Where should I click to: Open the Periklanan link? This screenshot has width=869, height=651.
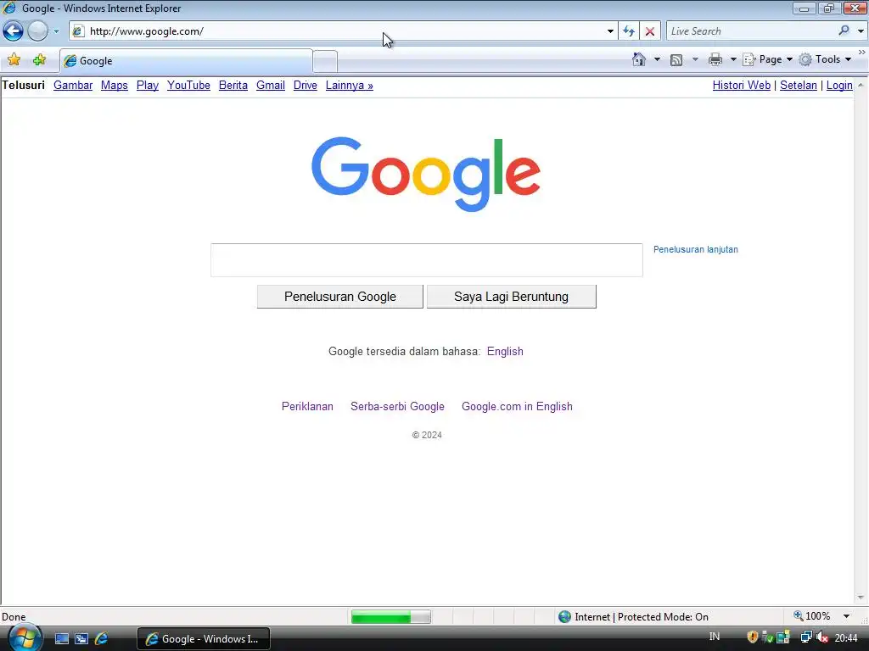(x=307, y=406)
